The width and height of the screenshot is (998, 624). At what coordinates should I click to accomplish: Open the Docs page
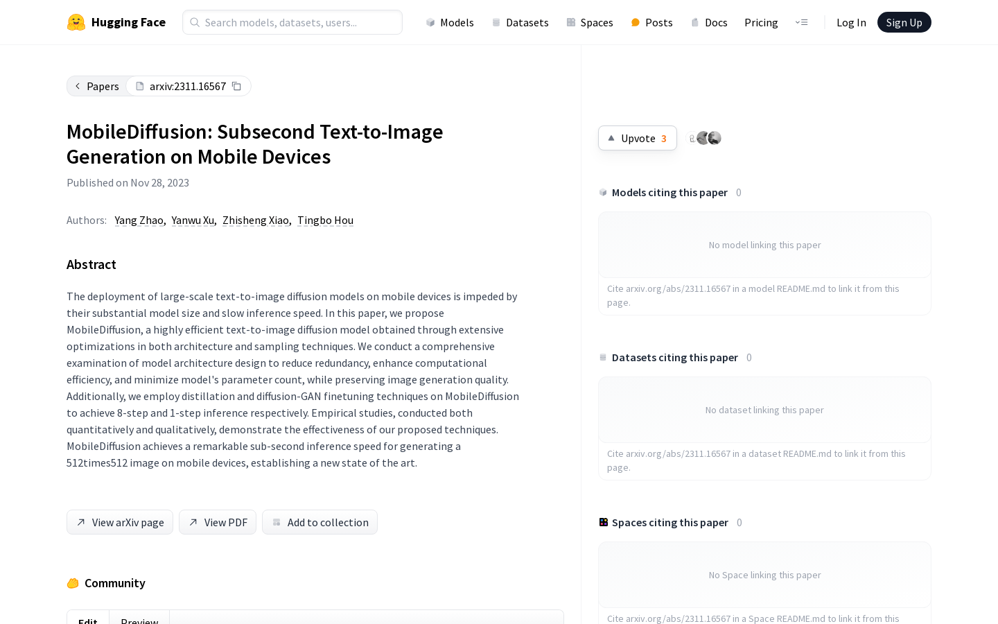(x=709, y=22)
